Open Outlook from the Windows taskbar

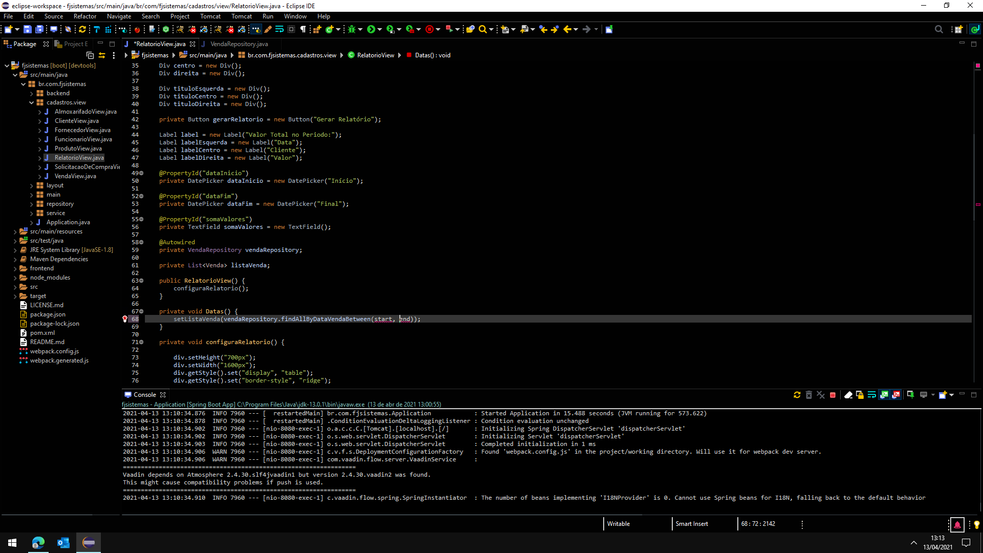coord(63,543)
